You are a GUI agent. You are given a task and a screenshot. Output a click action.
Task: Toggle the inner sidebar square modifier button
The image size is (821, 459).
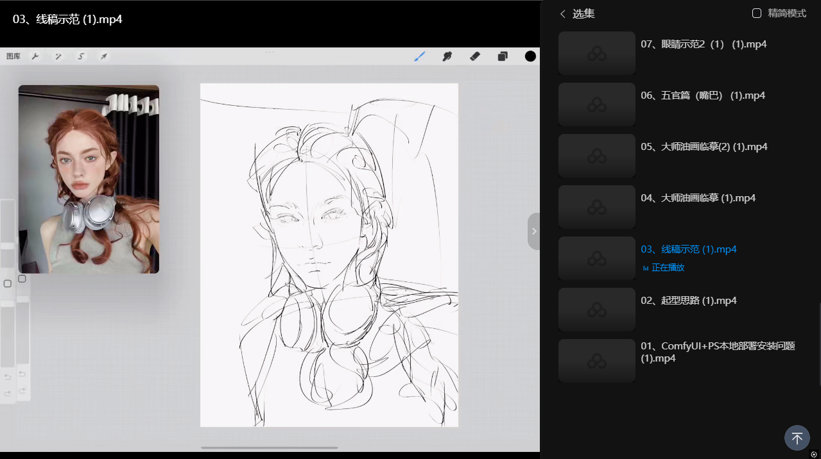pyautogui.click(x=22, y=279)
